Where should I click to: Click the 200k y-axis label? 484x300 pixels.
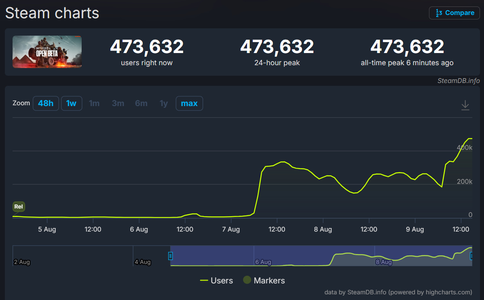(x=465, y=181)
